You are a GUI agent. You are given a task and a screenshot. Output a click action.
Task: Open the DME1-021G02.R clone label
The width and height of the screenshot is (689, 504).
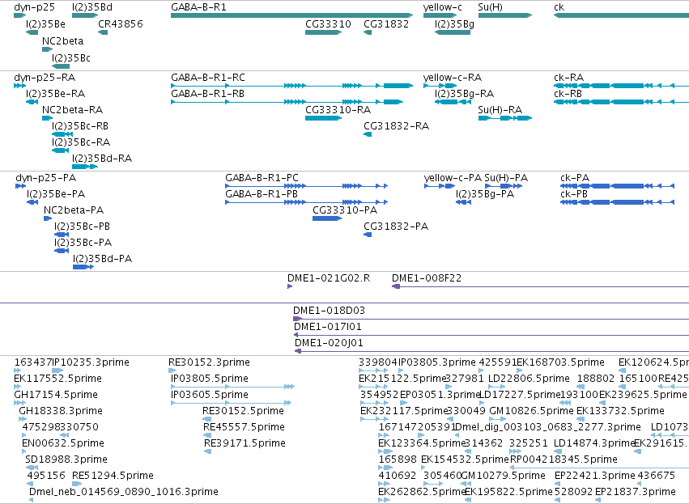[x=329, y=278]
